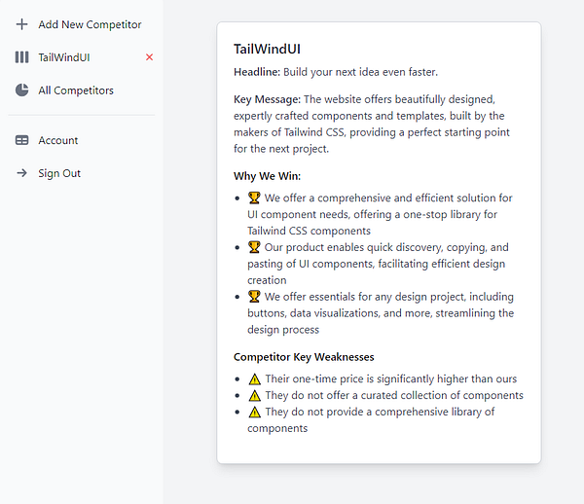Select the TailWindUI sidebar entry
Viewport: 584px width, 504px height.
pyautogui.click(x=64, y=57)
